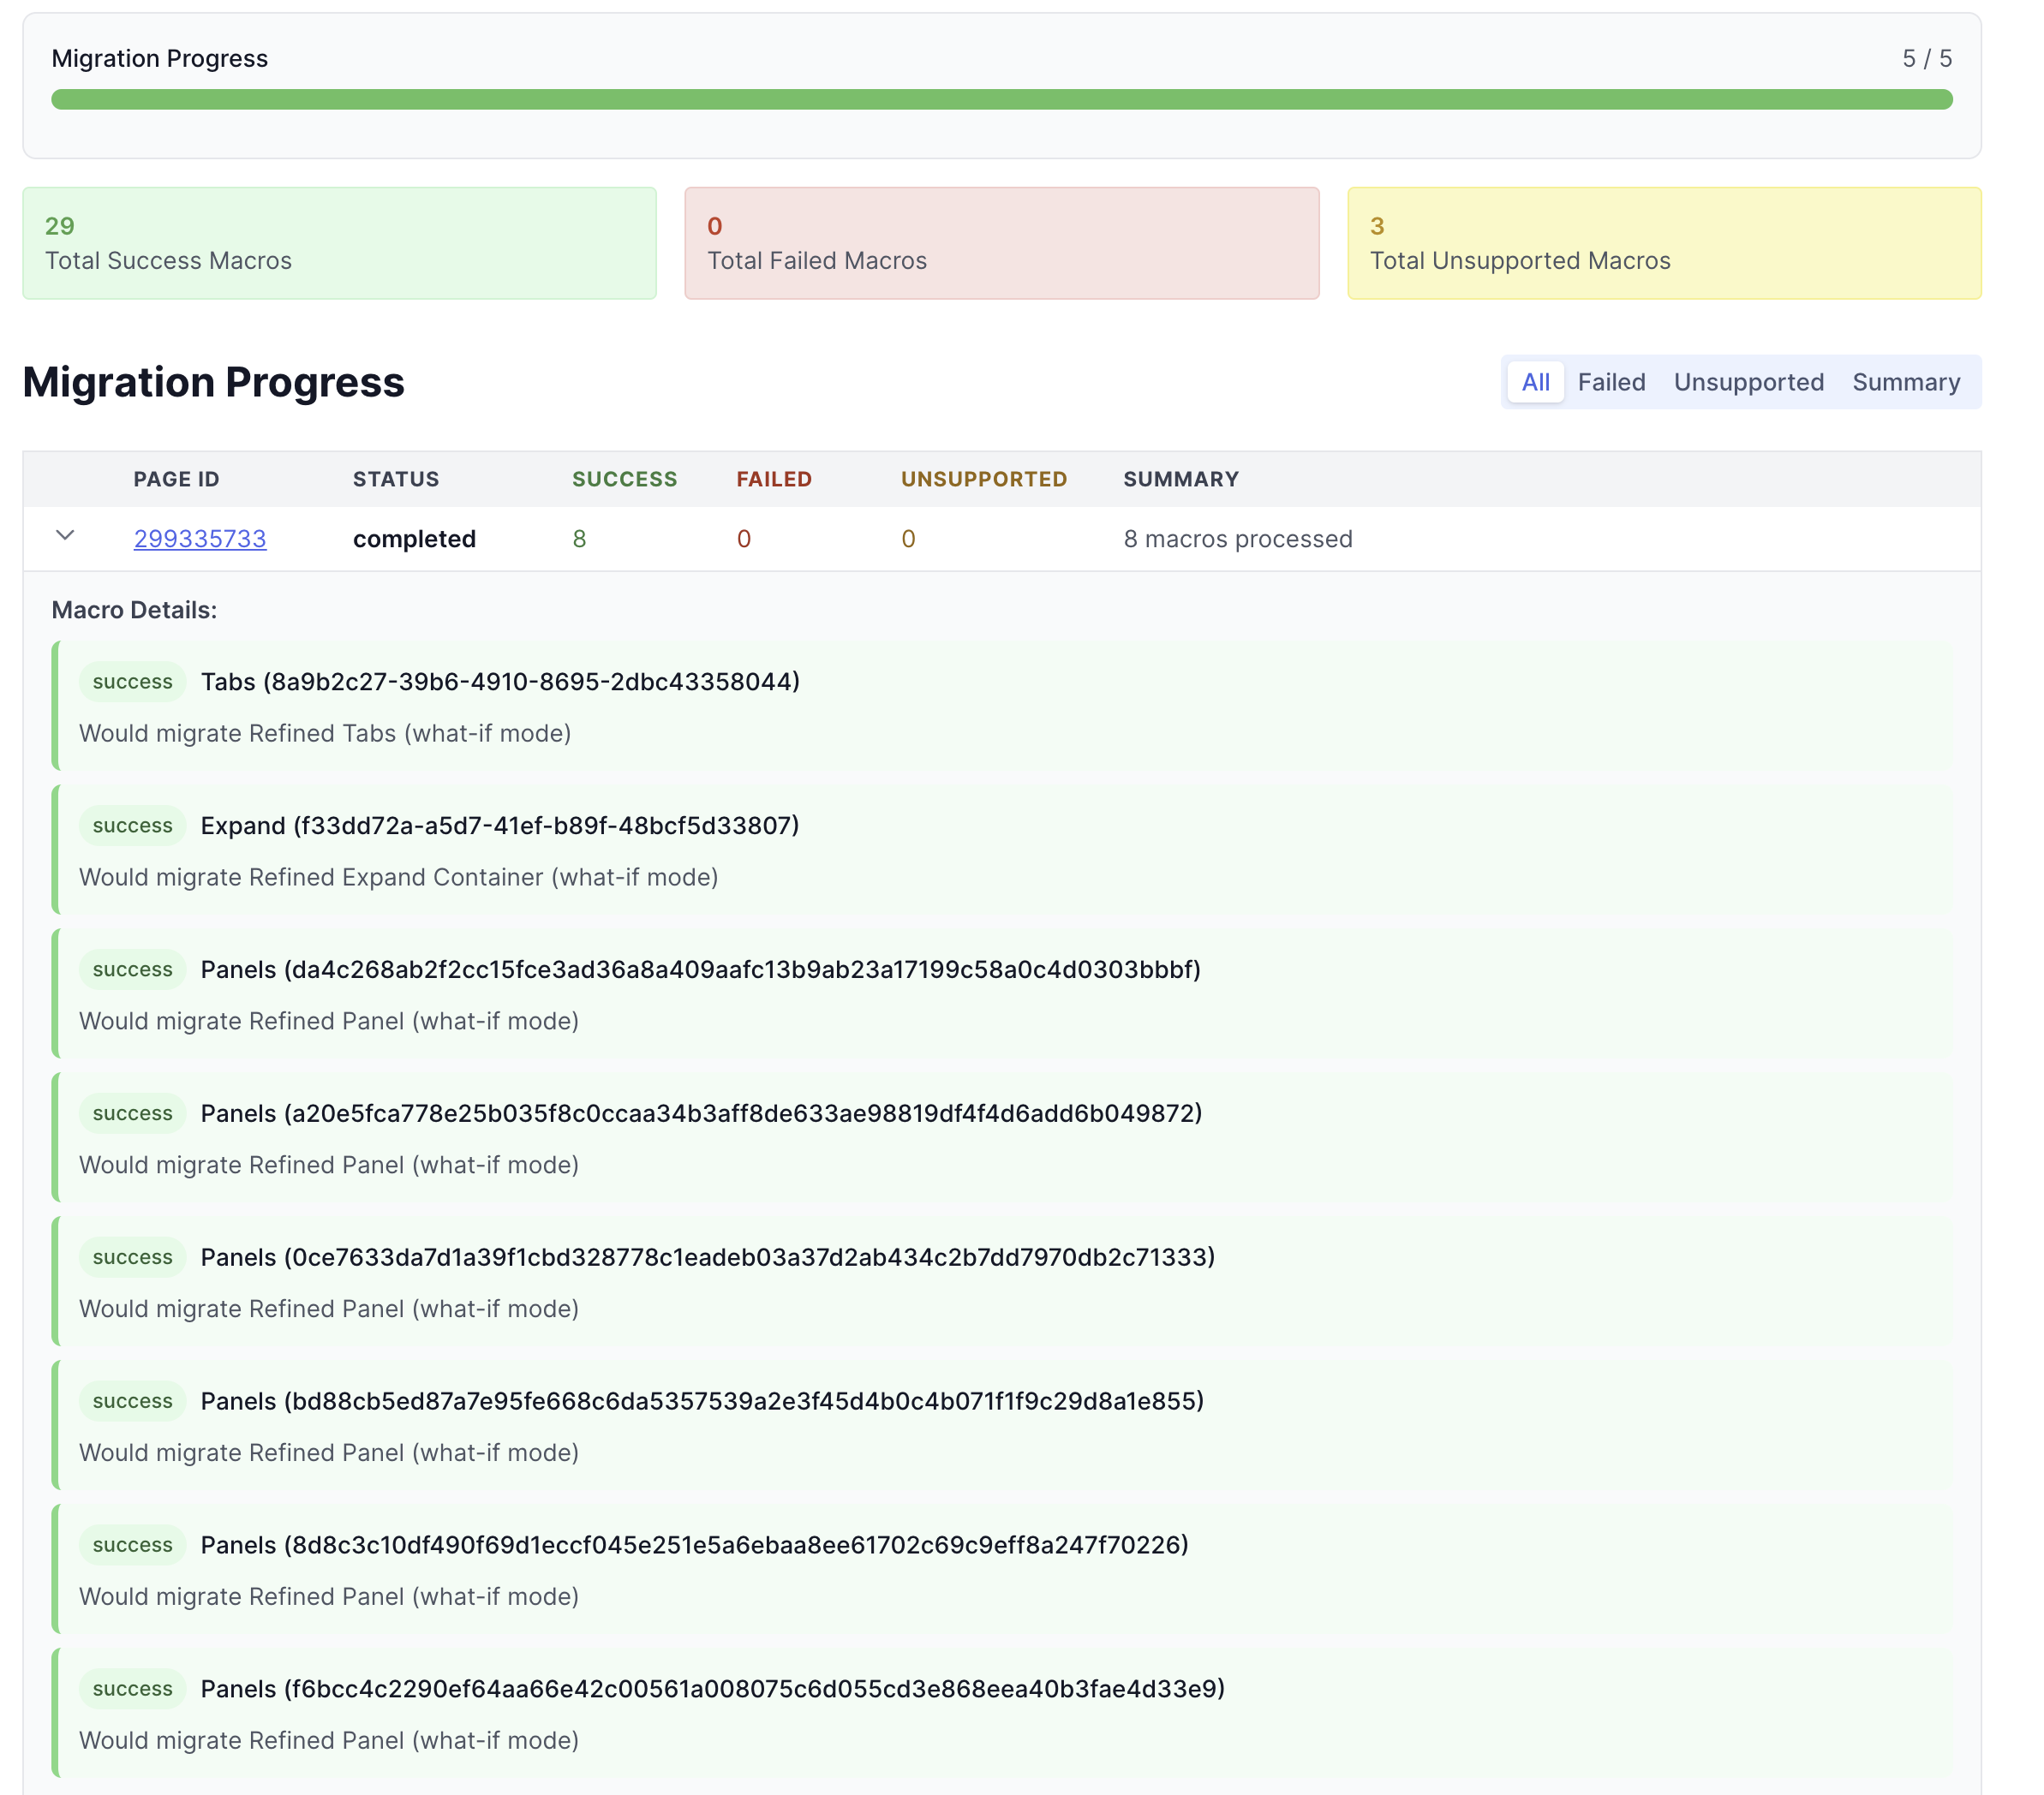Image resolution: width=2044 pixels, height=1795 pixels.
Task: Select the Panels bd88cb5e macro entry
Action: [702, 1401]
